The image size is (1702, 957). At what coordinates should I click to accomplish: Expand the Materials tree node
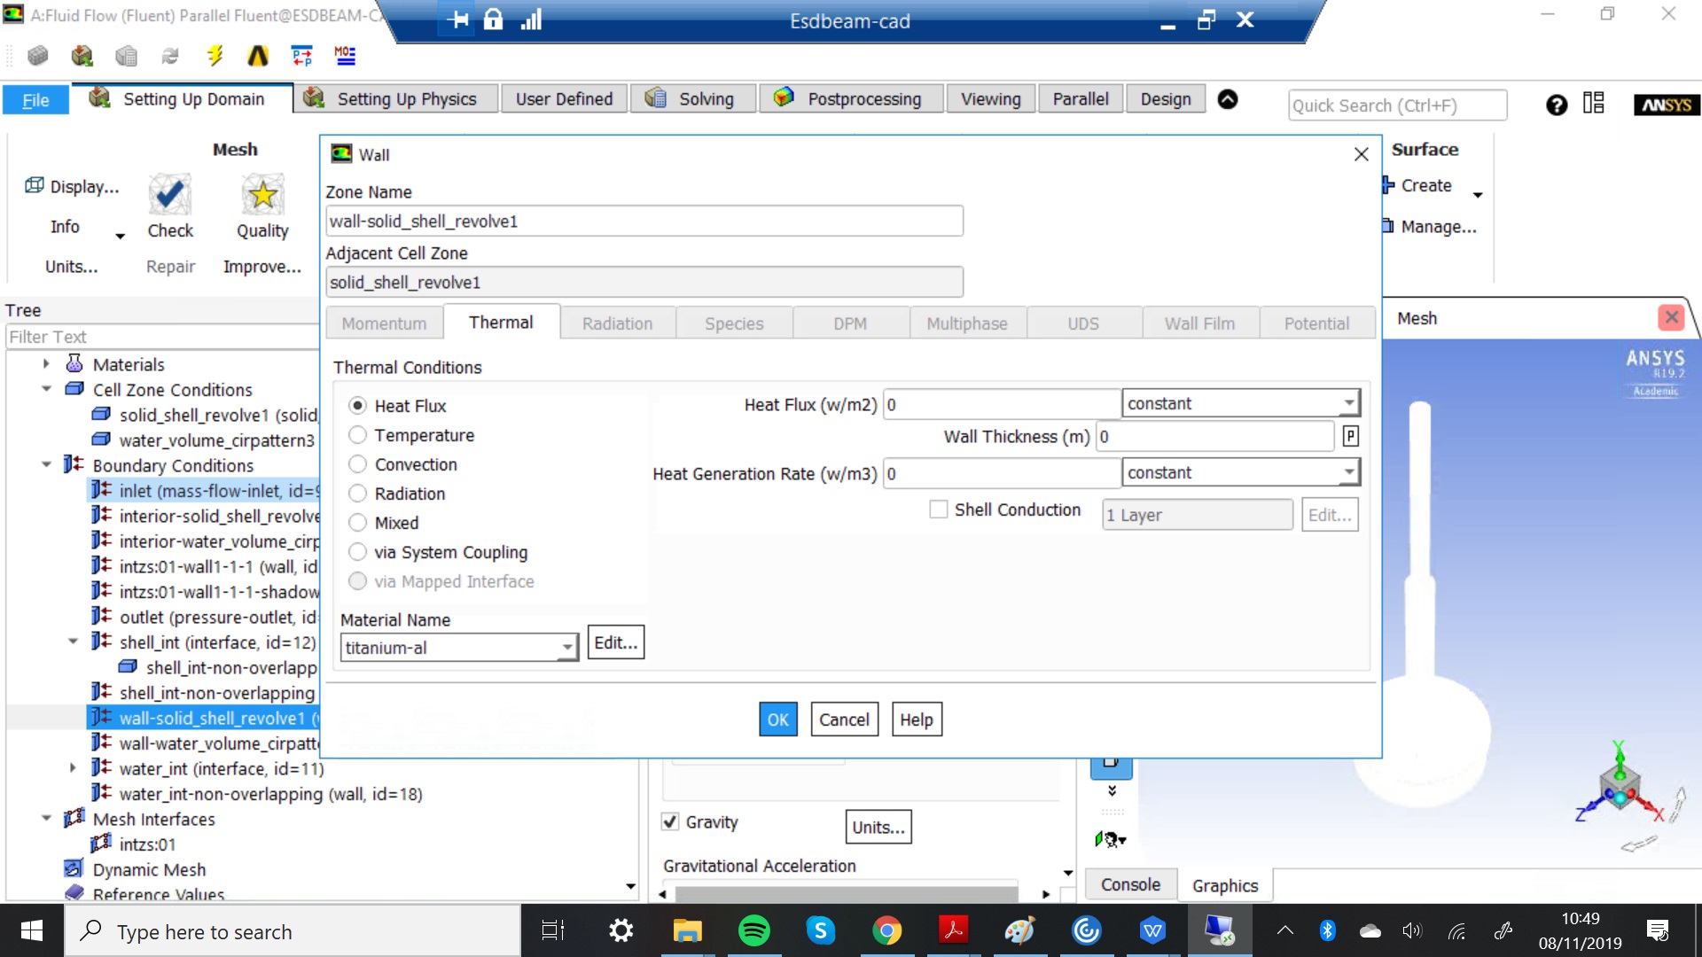click(x=46, y=364)
